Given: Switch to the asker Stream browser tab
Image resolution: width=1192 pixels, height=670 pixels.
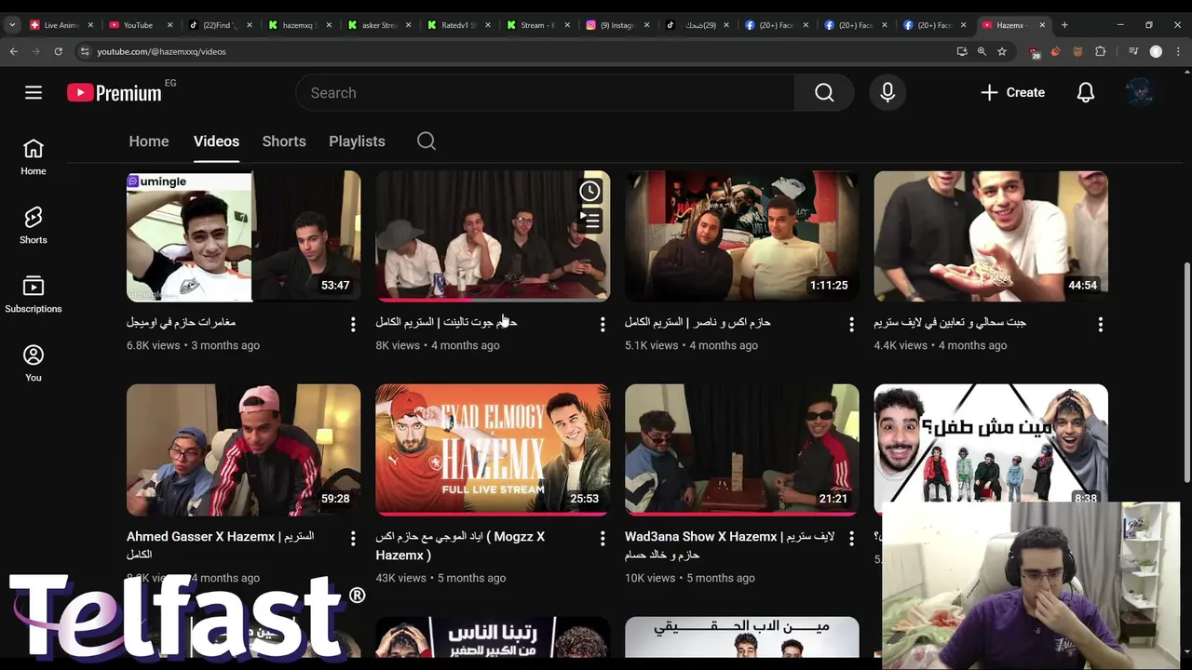Looking at the screenshot, I should (377, 25).
